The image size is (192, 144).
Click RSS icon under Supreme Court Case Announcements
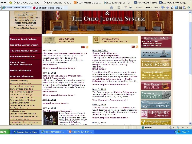point(137,47)
